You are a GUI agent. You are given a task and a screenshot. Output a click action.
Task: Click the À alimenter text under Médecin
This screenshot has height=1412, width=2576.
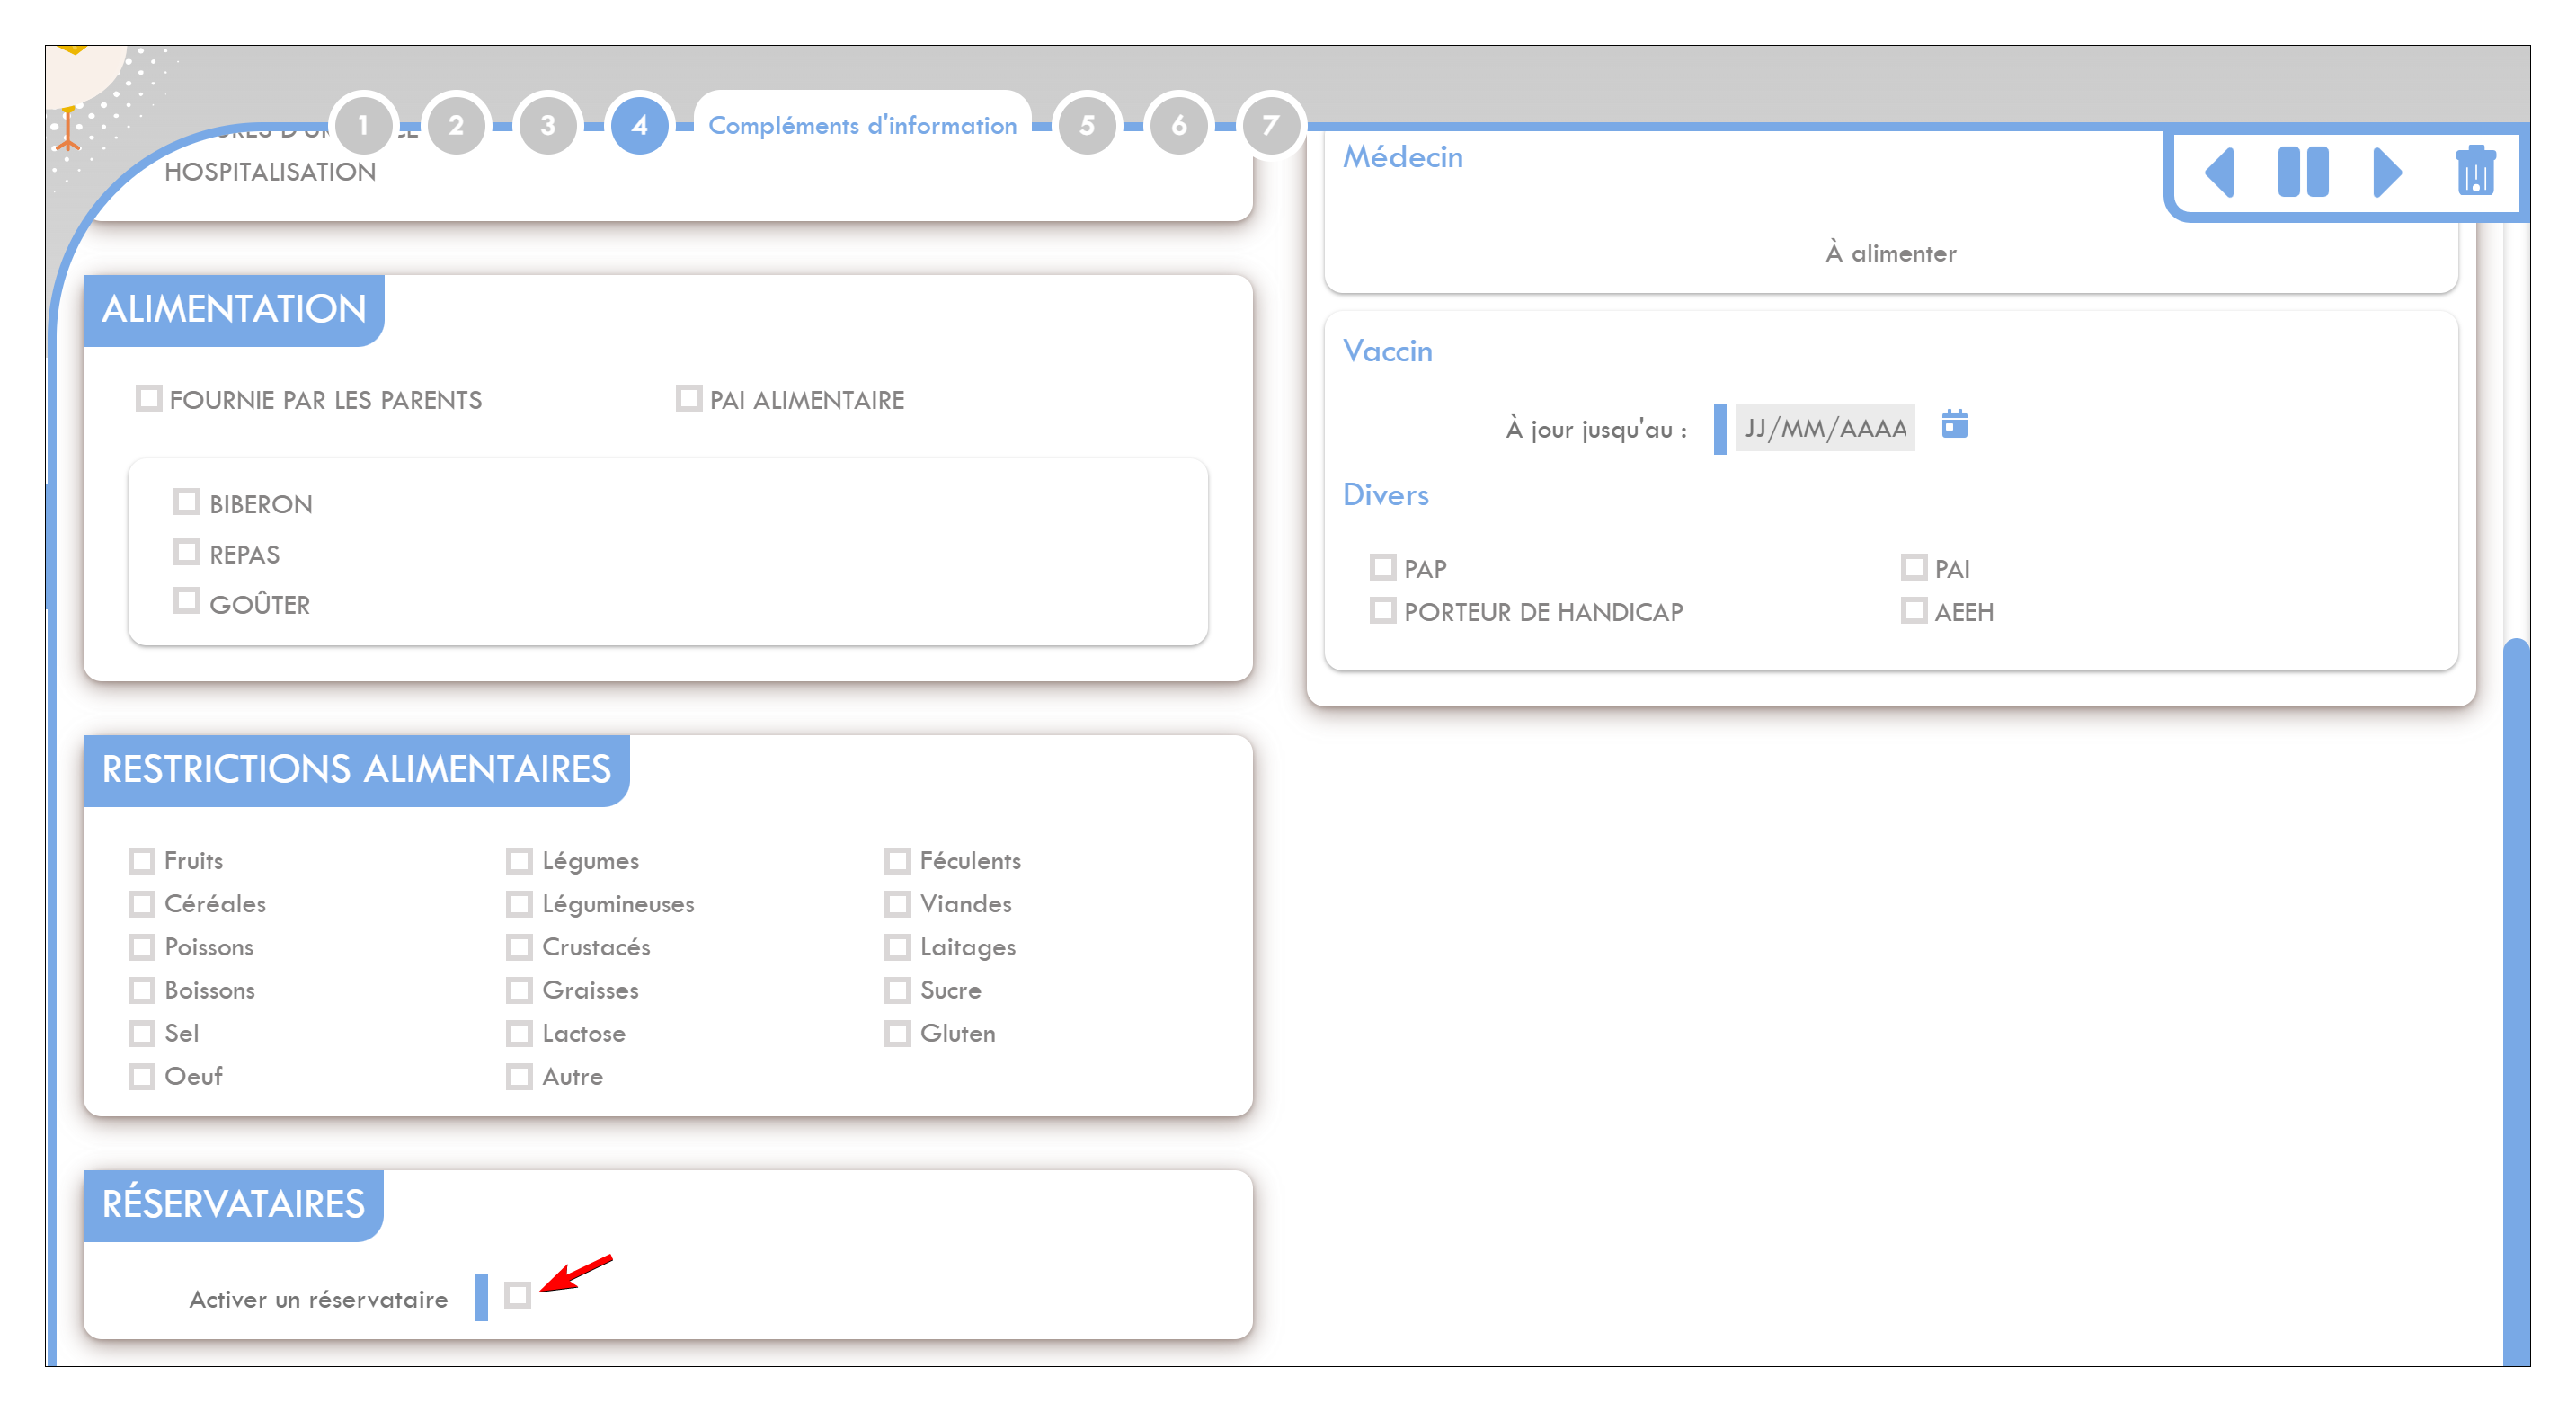pyautogui.click(x=1891, y=253)
